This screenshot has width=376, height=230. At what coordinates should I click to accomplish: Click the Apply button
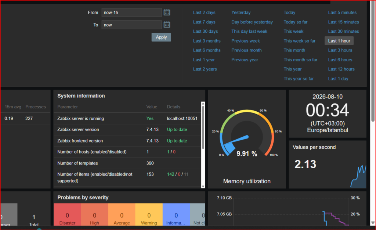161,37
